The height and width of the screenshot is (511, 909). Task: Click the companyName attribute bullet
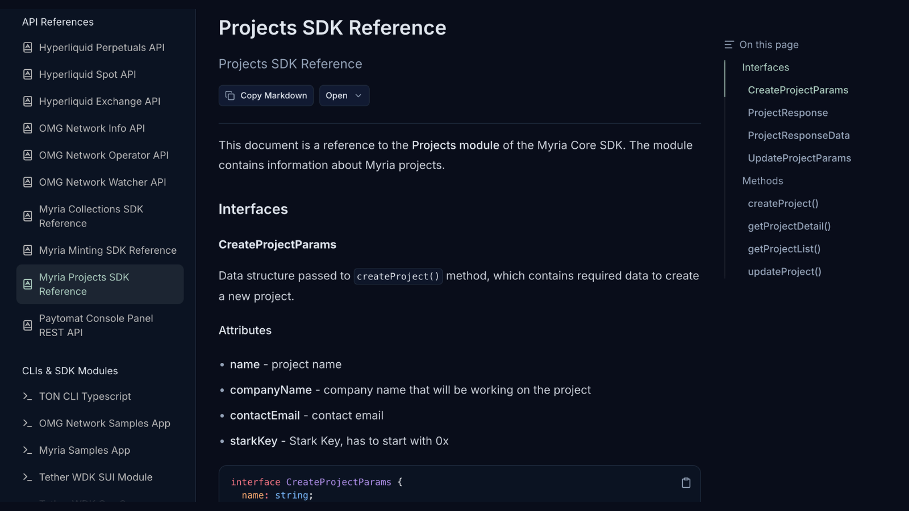click(410, 390)
